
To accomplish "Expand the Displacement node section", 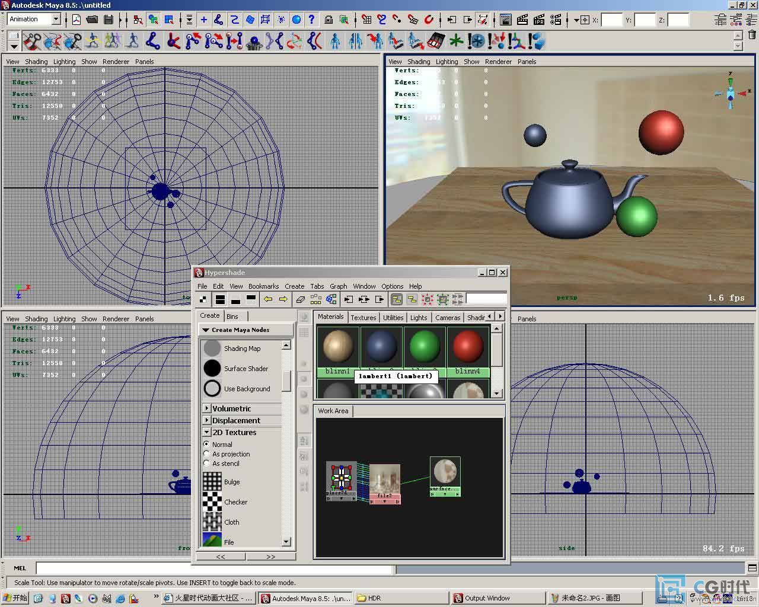I will coord(206,420).
